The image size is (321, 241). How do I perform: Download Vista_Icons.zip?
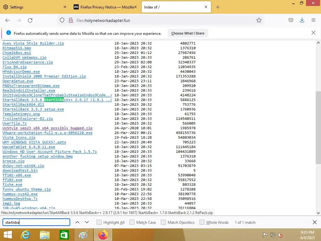click(19, 137)
